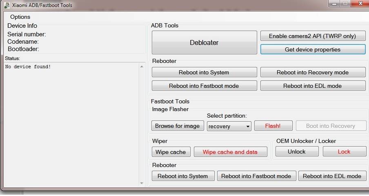Click Get device properties button
The height and width of the screenshot is (196, 369).
[313, 49]
